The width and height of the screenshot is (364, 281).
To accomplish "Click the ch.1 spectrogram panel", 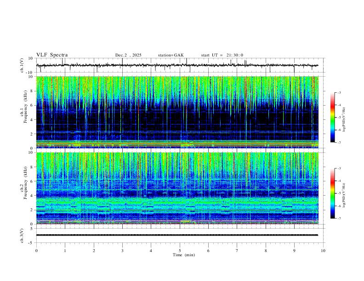I will point(177,112).
